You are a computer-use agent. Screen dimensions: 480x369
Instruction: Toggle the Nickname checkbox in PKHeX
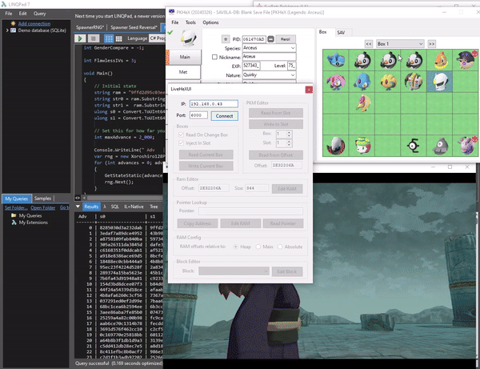pos(214,57)
